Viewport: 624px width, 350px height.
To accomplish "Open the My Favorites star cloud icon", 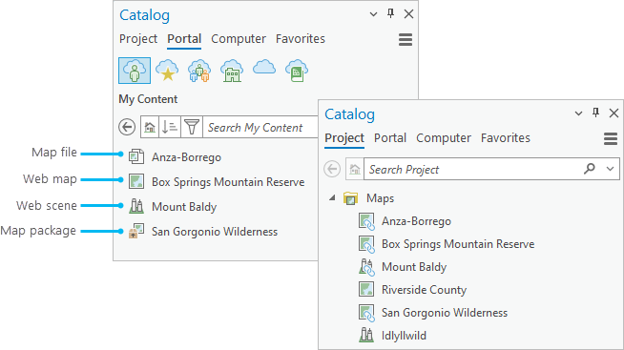I will click(x=167, y=71).
